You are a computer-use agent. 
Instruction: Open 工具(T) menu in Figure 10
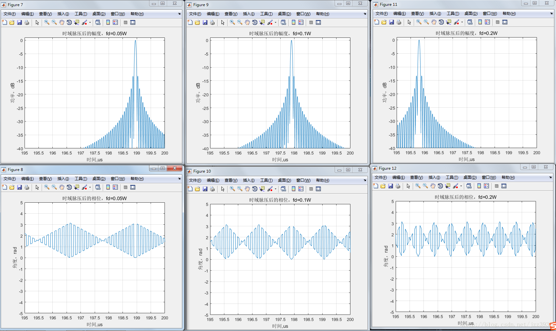coord(266,180)
